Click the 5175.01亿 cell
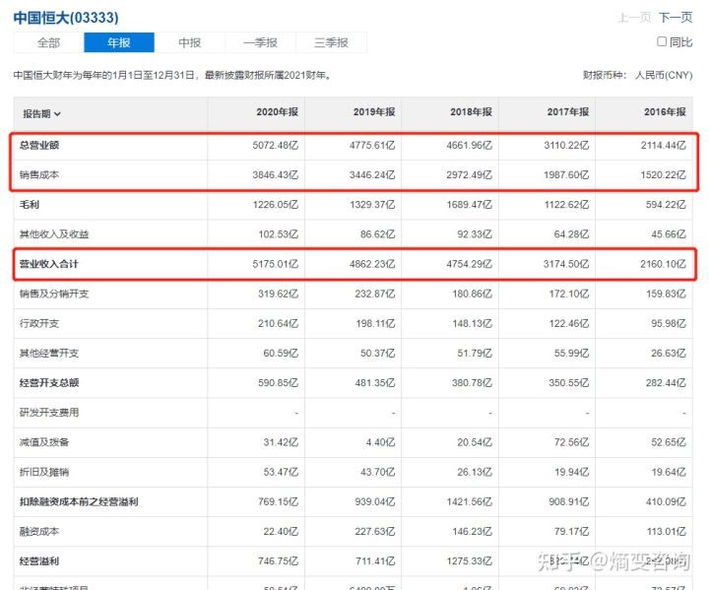Screen dimensions: 709x590 coord(276,264)
